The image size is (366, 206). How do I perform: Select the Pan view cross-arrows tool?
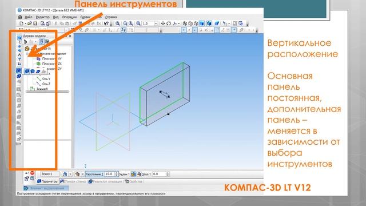point(163,23)
